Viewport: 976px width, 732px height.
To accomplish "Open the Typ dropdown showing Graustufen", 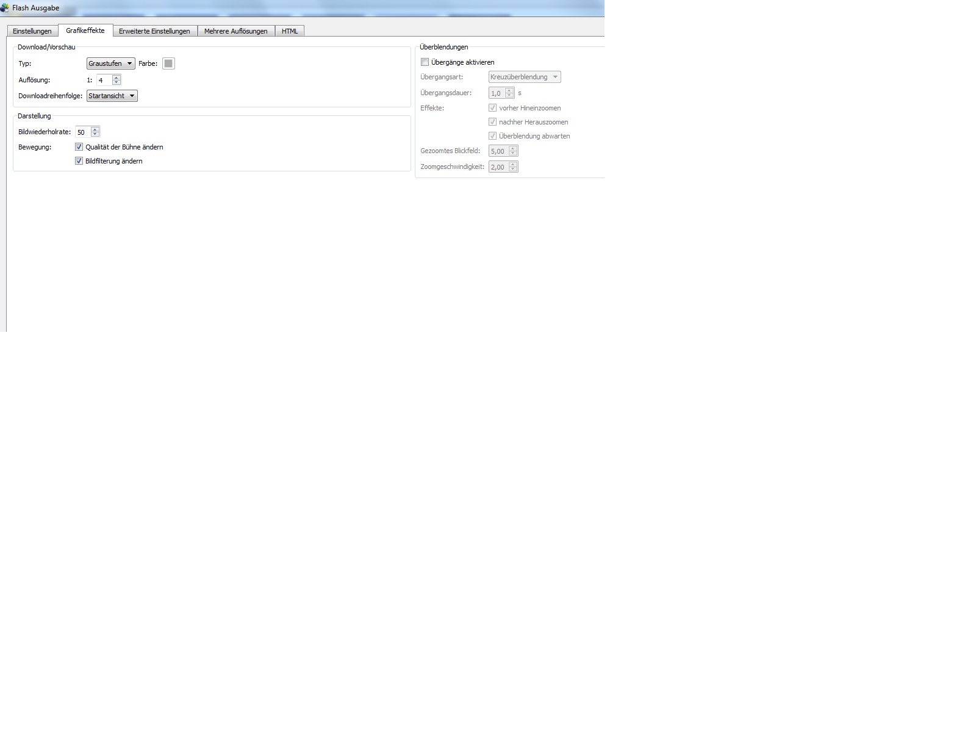I will tap(110, 63).
